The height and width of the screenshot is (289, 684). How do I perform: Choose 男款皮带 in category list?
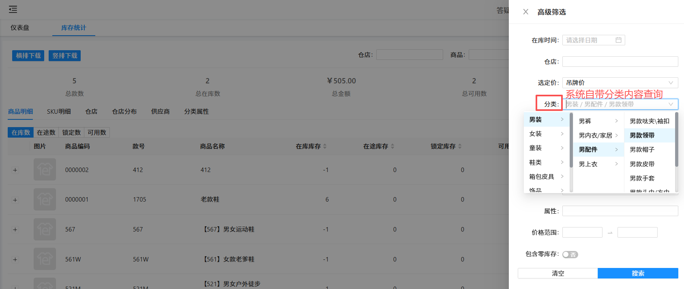click(642, 164)
